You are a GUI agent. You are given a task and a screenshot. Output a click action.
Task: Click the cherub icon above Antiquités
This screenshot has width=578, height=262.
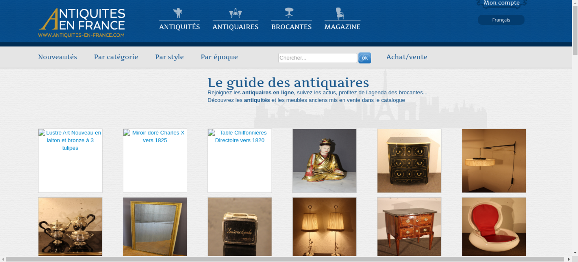coord(178,13)
